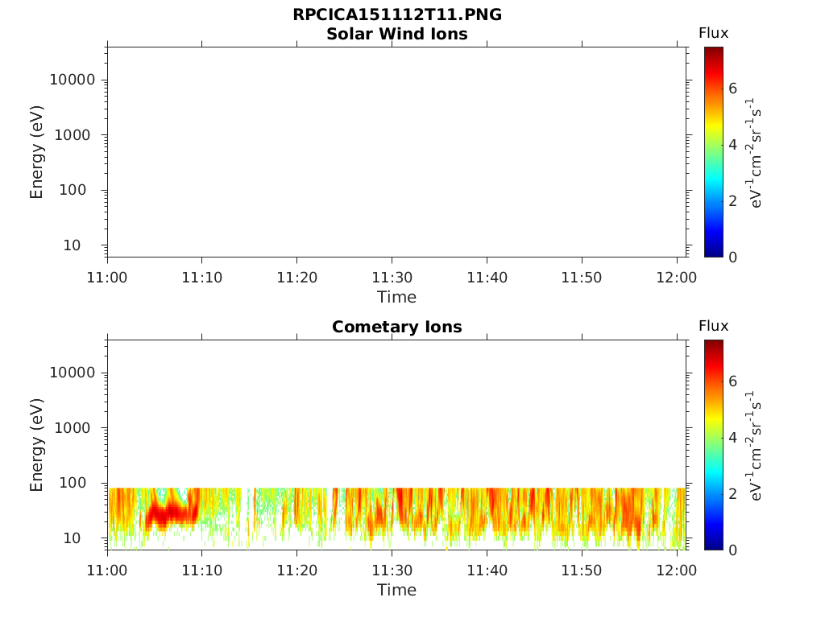Click Time axis label under Cometary Ions plot
Viewport: 825px width, 618px height.
coord(396,590)
